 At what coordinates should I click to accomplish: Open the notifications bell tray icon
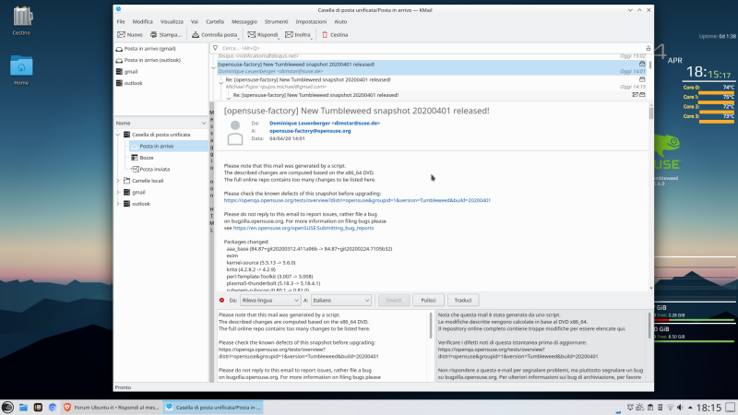pos(630,408)
